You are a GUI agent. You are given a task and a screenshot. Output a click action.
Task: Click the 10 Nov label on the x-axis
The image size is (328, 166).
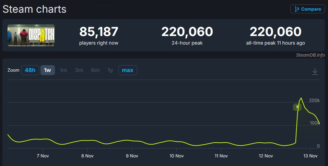pyautogui.click(x=176, y=156)
